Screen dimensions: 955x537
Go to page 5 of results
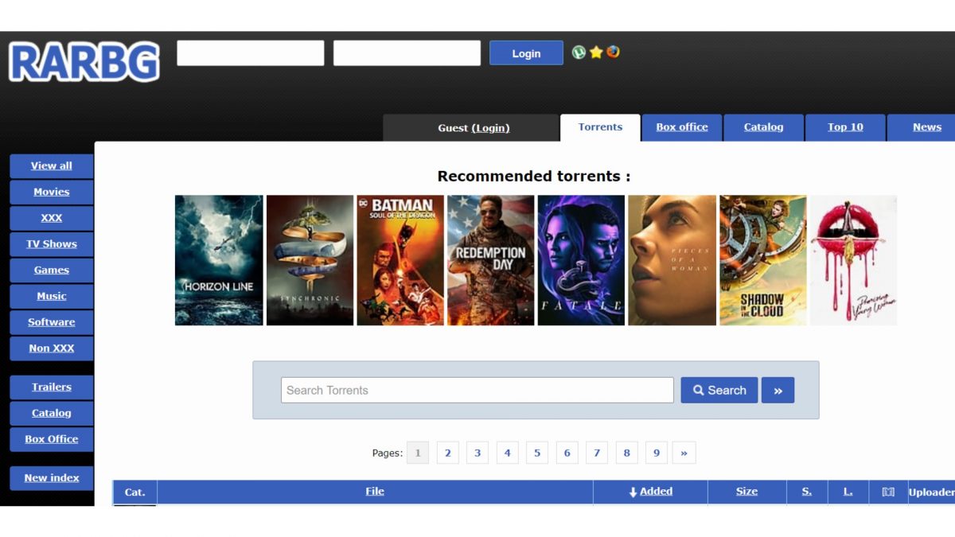tap(537, 453)
